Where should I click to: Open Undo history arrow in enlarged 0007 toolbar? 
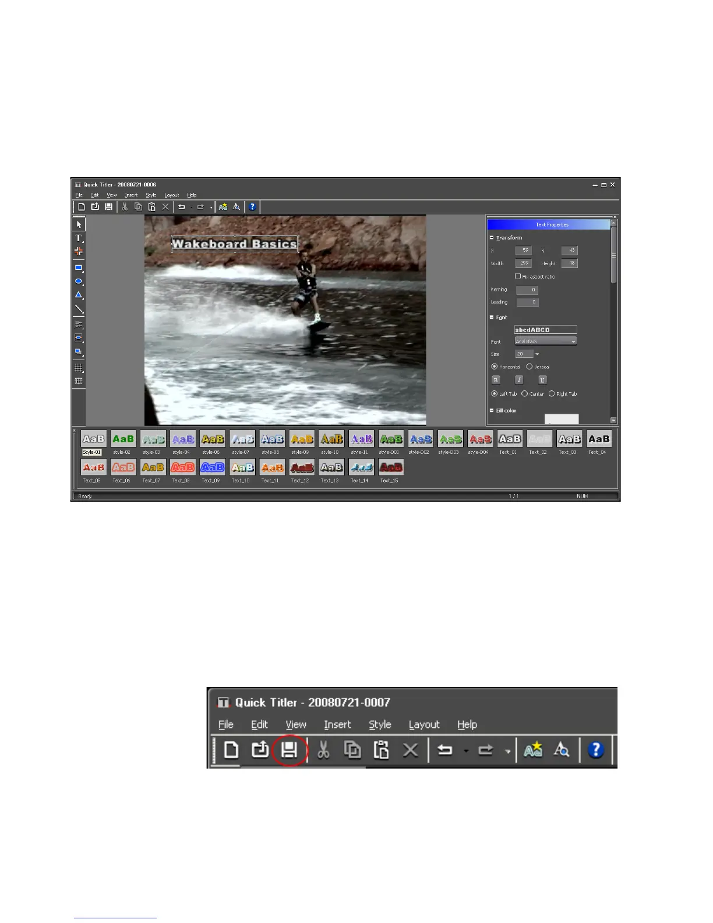[x=466, y=751]
